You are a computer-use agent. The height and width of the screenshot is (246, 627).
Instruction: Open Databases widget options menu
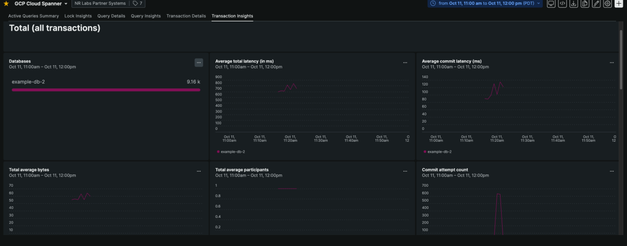[199, 63]
